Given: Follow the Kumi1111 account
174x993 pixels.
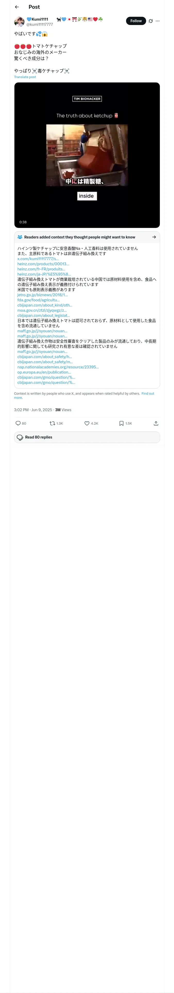Looking at the screenshot, I should click(136, 21).
